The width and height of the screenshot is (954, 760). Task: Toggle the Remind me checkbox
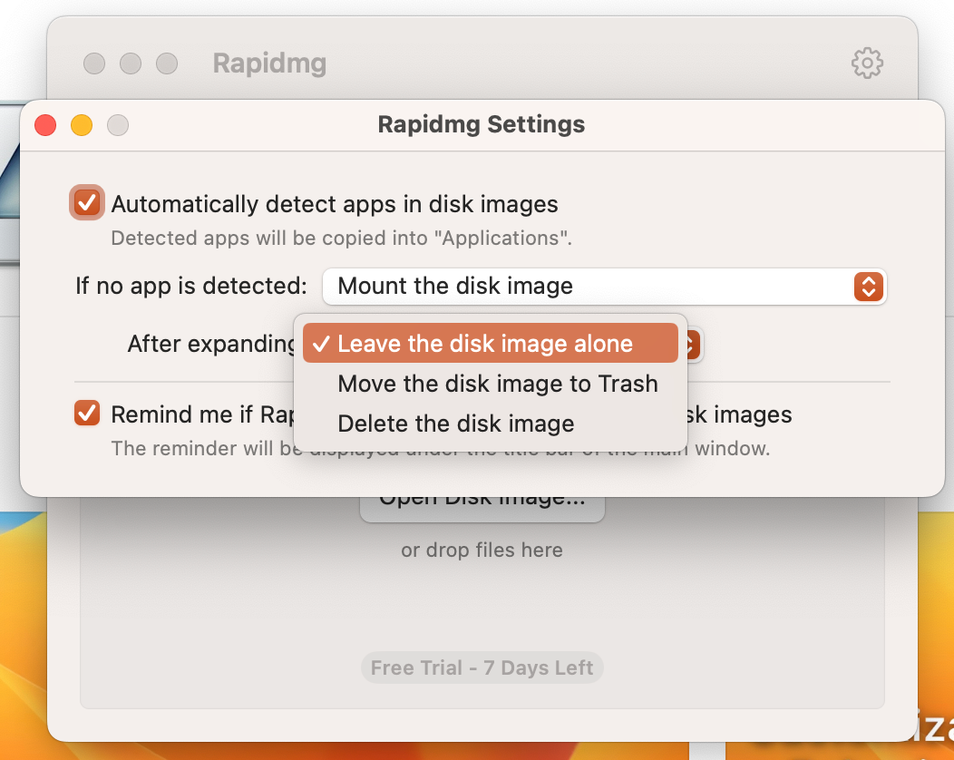[87, 414]
